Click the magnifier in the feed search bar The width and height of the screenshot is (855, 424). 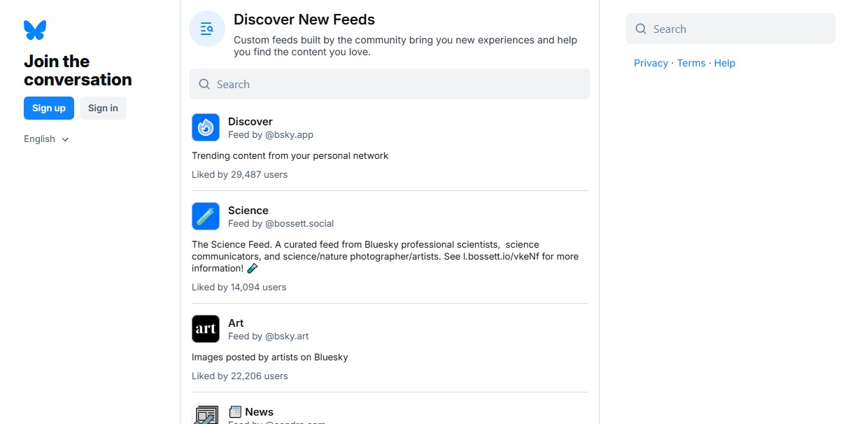pos(204,83)
